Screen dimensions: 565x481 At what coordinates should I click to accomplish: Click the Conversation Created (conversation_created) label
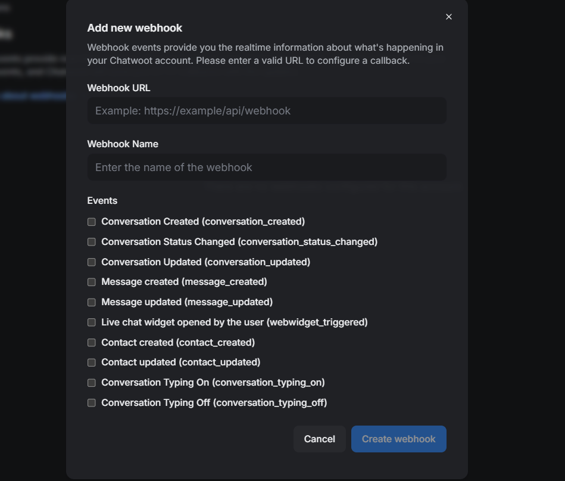click(203, 222)
